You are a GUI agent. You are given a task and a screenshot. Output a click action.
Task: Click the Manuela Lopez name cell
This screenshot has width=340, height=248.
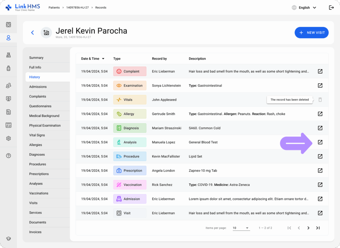click(163, 142)
